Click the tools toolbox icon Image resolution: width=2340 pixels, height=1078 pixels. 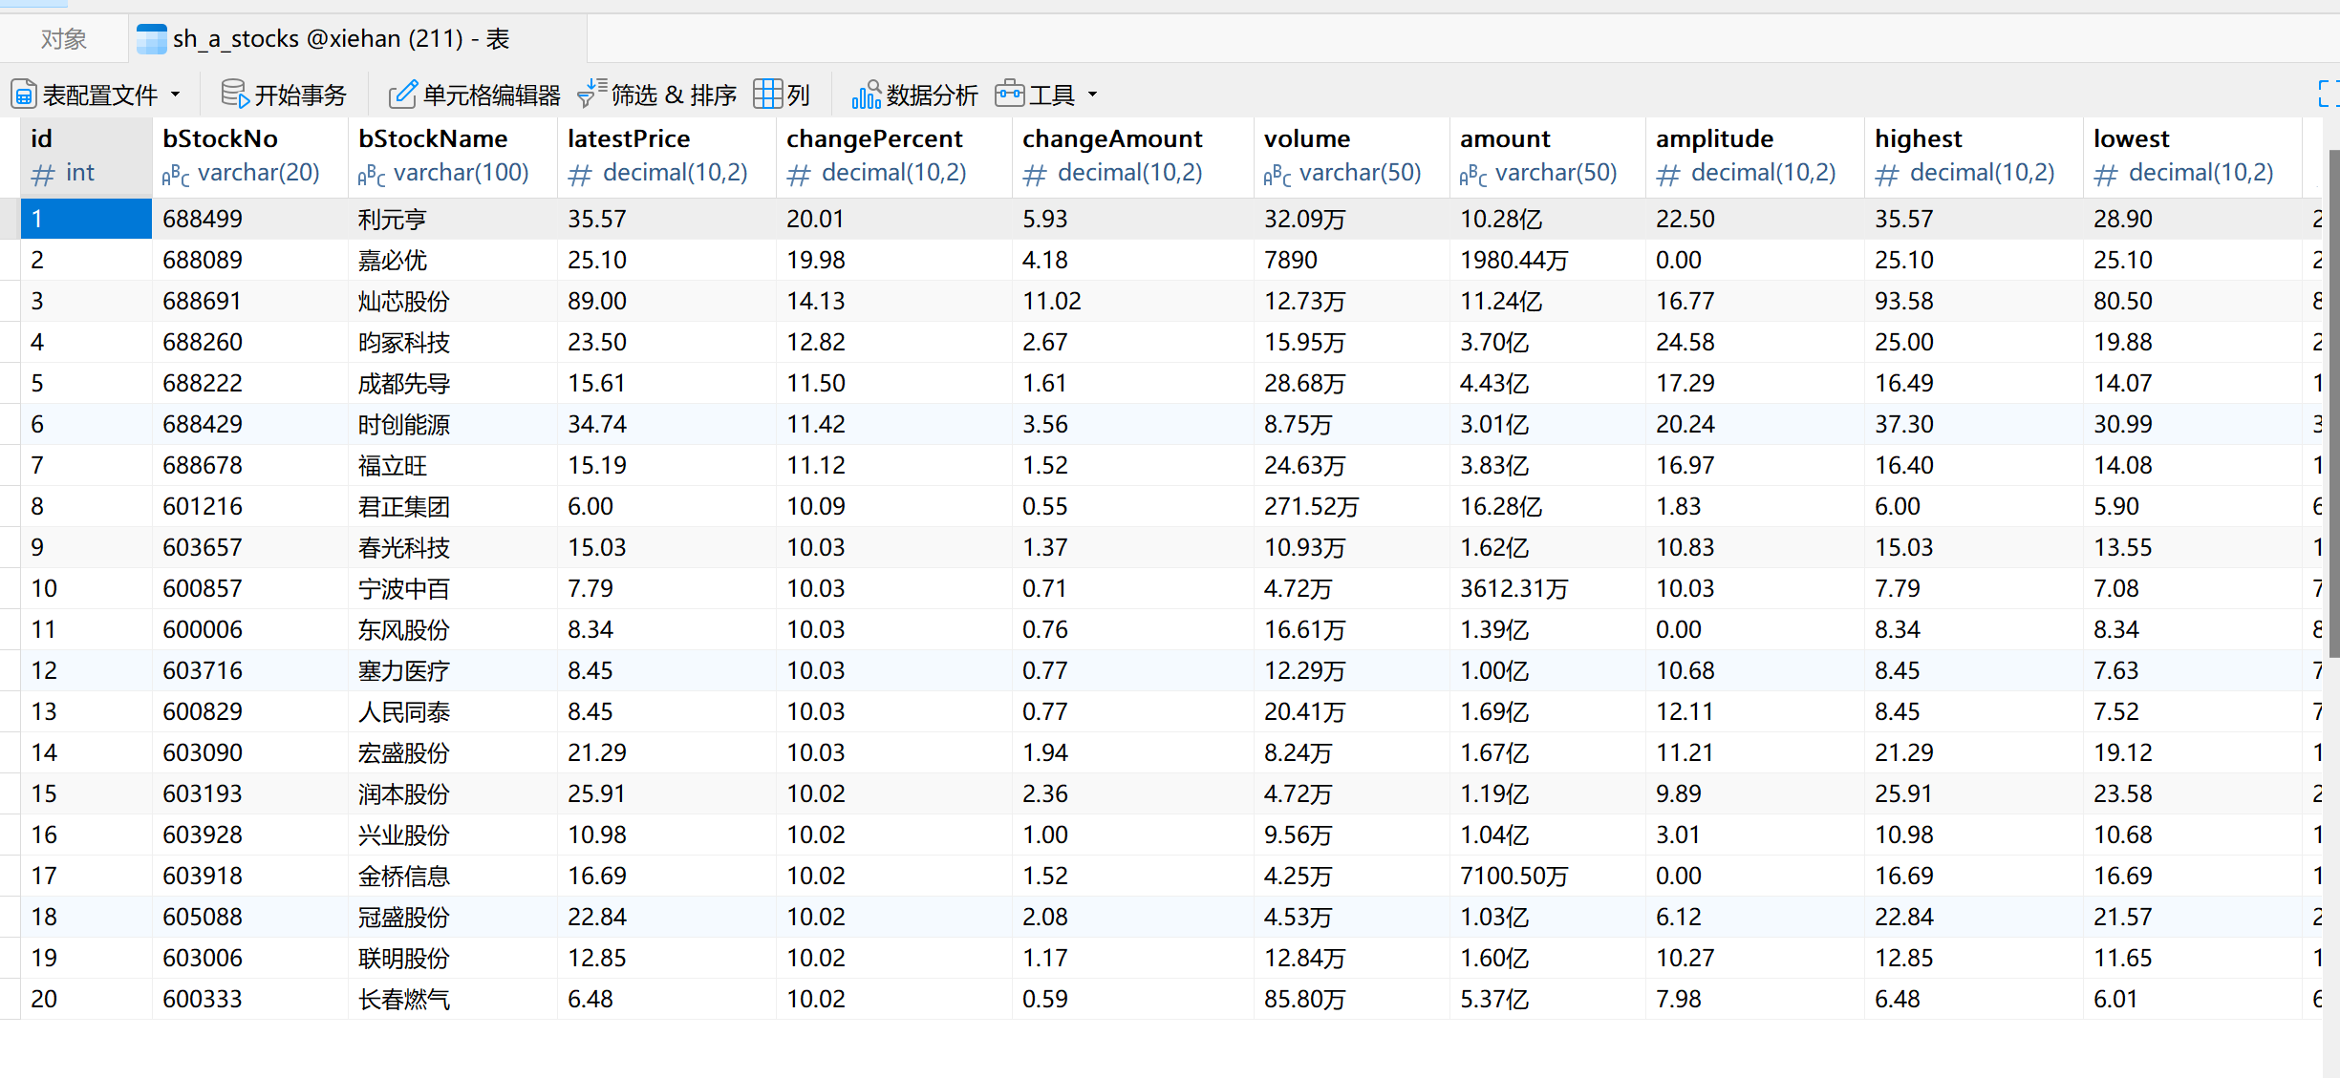[1009, 94]
